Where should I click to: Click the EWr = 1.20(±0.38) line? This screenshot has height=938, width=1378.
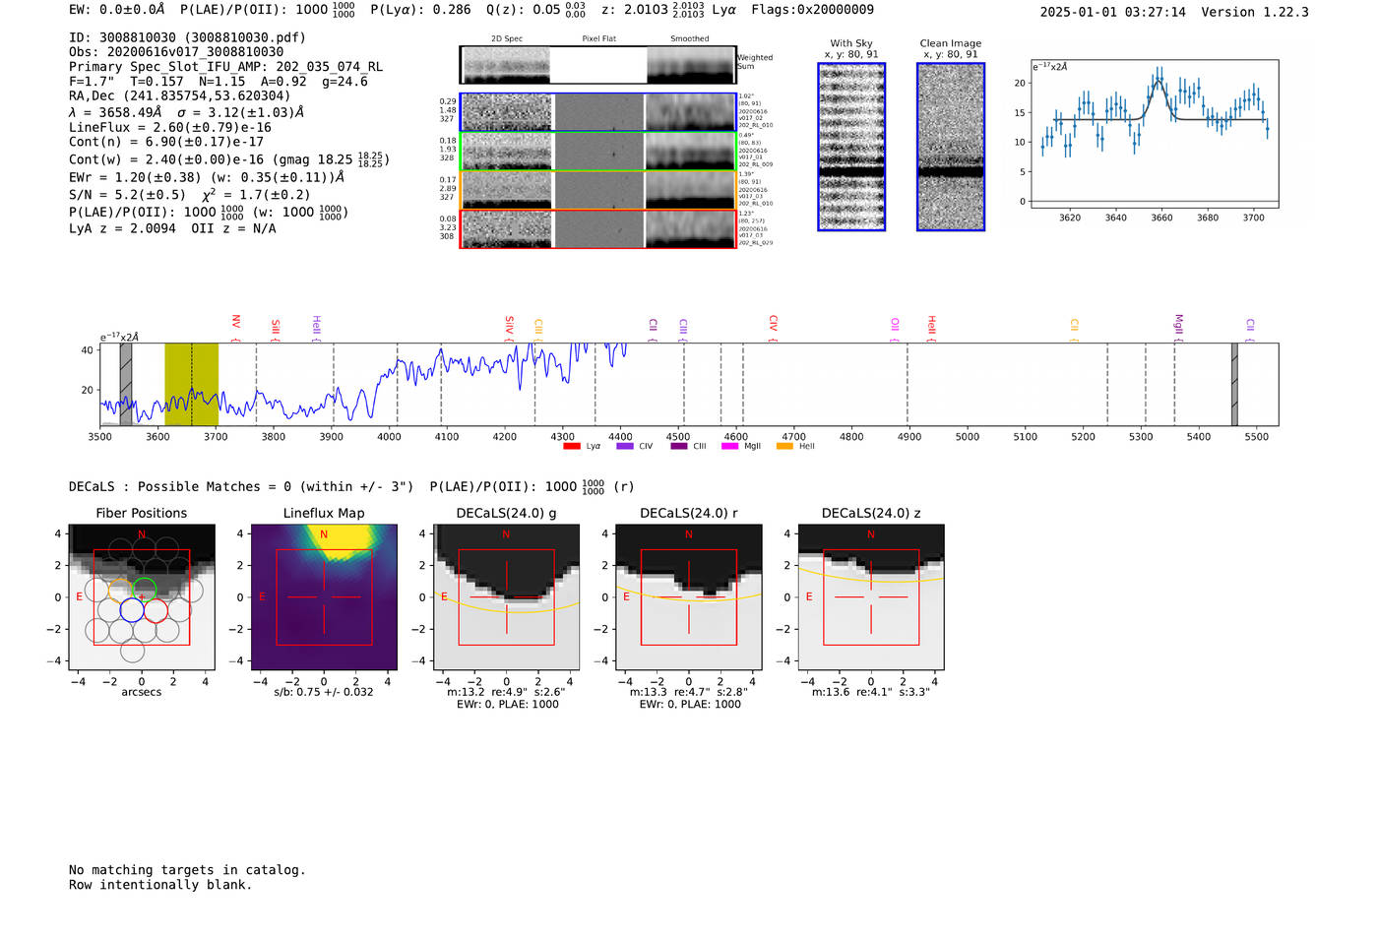pos(207,177)
